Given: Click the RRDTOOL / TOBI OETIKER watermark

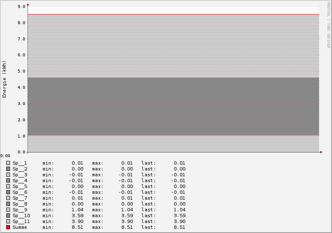Looking at the screenshot, I should (x=328, y=25).
